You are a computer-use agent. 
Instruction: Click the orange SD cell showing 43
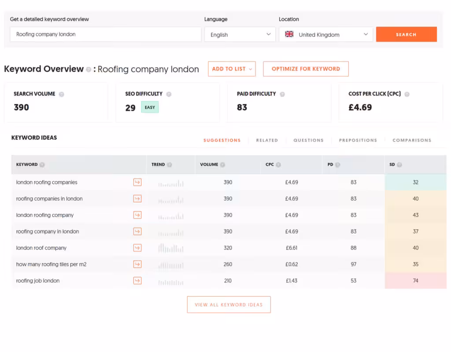pyautogui.click(x=416, y=215)
